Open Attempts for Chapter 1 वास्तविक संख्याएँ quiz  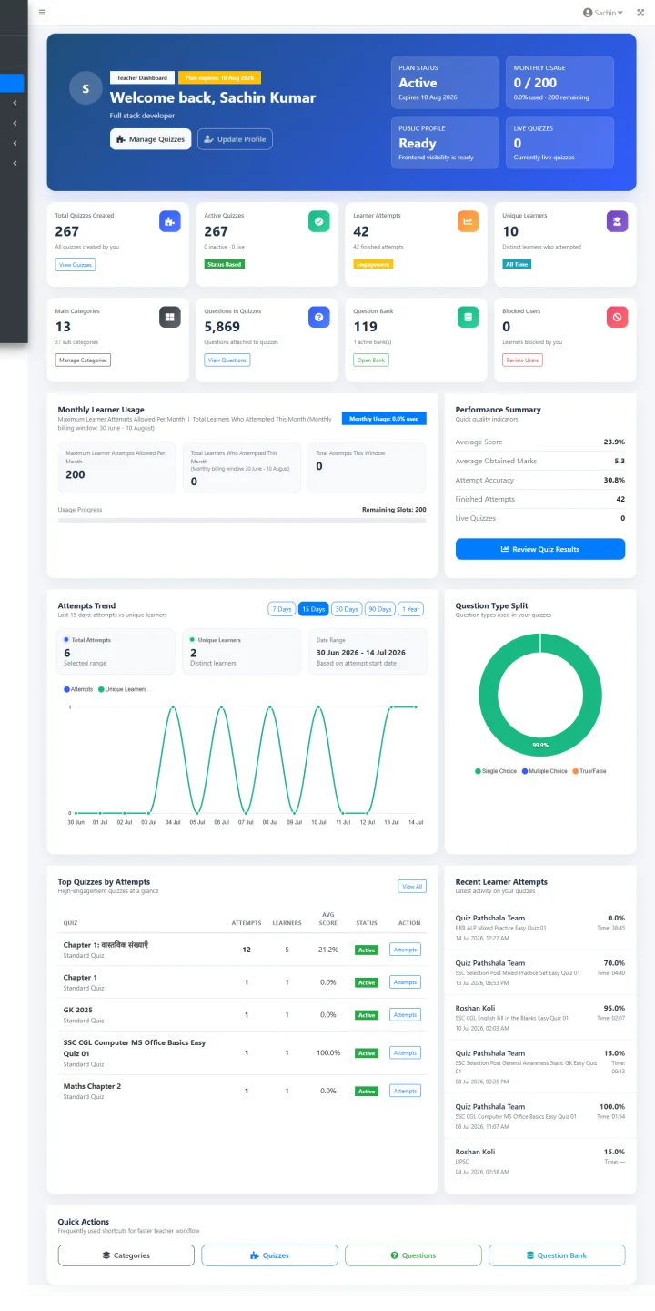[x=405, y=950]
